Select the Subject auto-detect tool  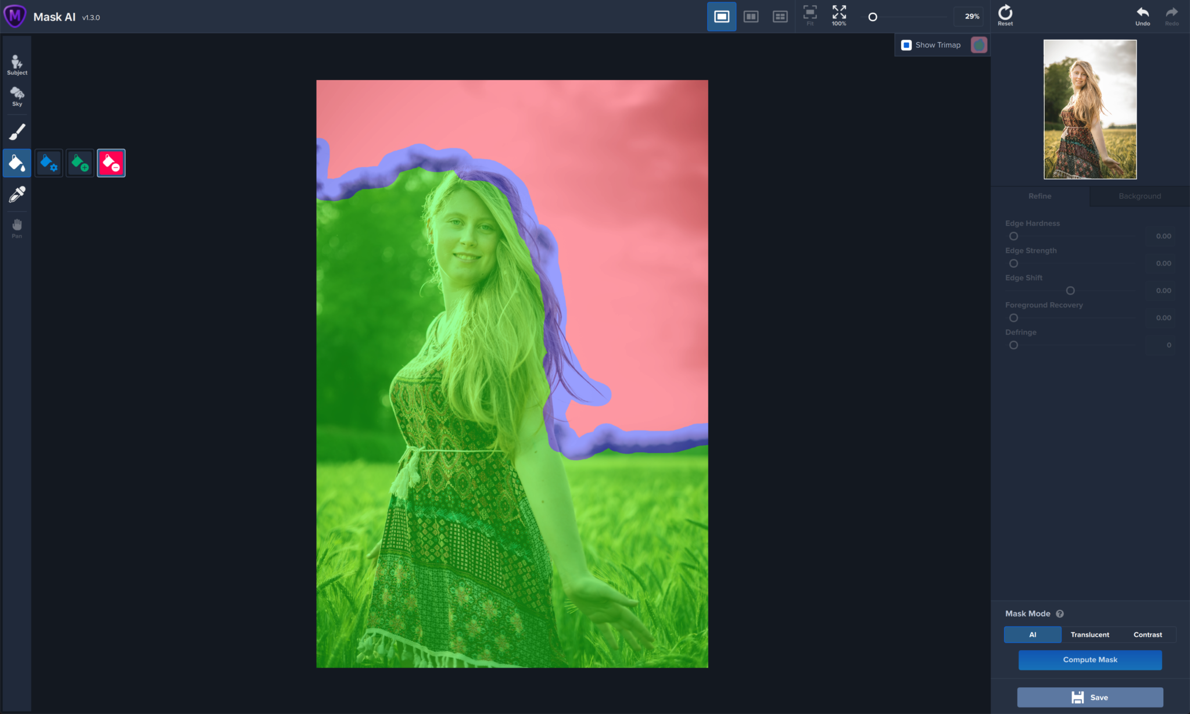point(17,64)
